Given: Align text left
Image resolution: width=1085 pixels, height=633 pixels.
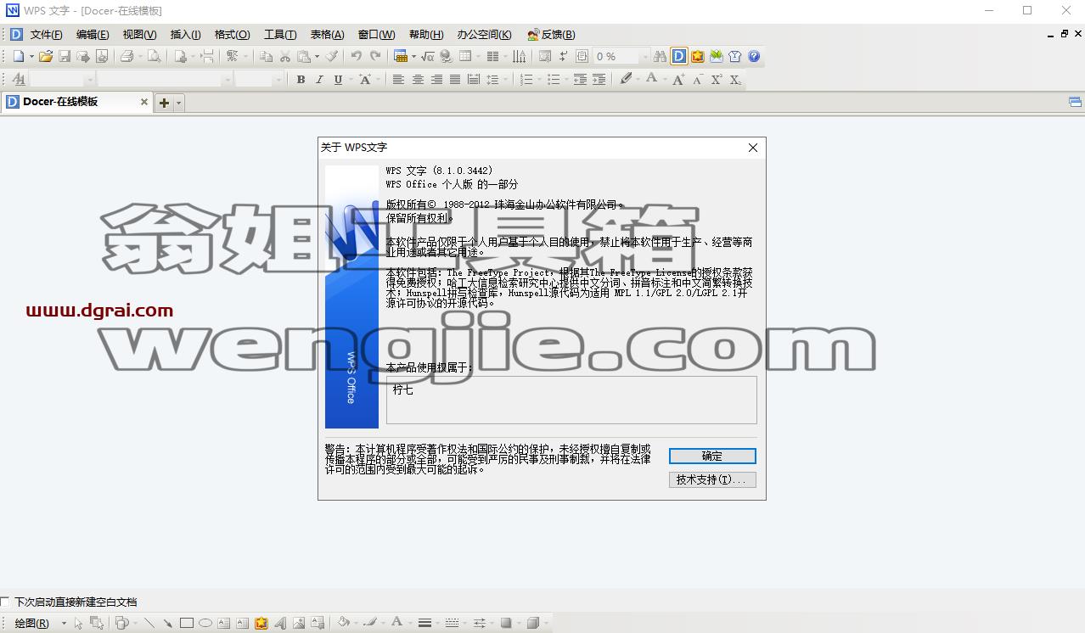Looking at the screenshot, I should coord(398,79).
